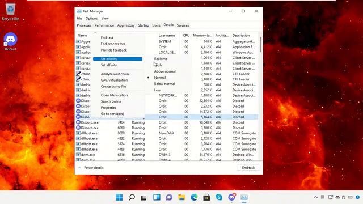Open the Options menu
This screenshot has height=204, width=363.
click(x=91, y=18)
